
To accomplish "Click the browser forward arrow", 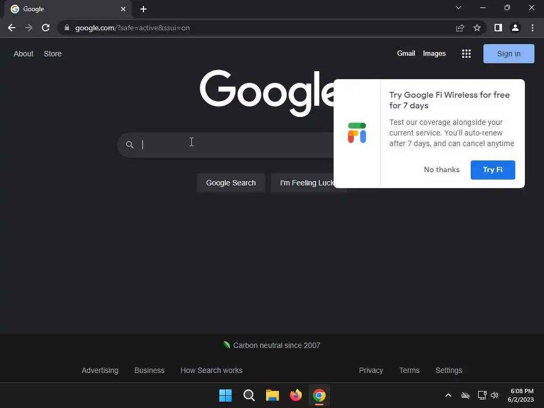I will (x=29, y=28).
